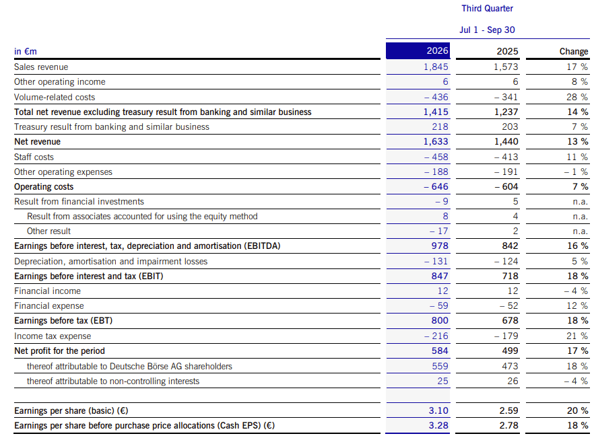The width and height of the screenshot is (594, 440).
Task: Click the Other operating expenses change – 1 %
Action: click(576, 172)
